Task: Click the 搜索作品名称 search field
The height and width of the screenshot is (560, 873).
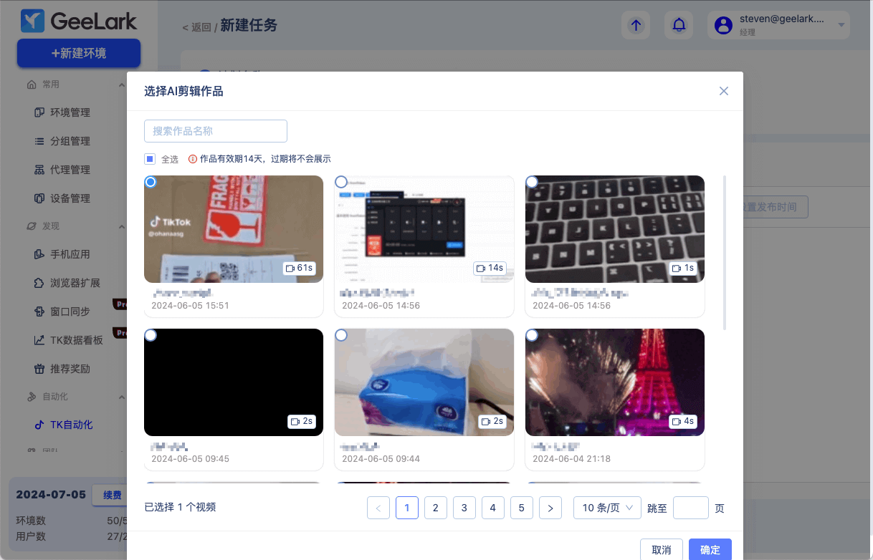Action: 216,131
